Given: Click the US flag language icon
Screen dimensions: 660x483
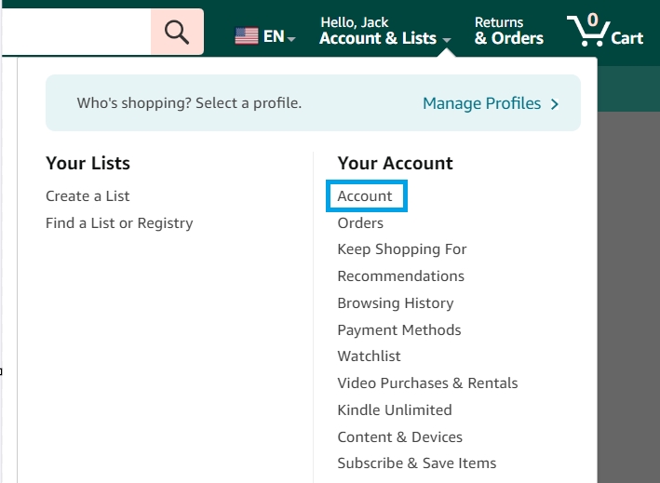Looking at the screenshot, I should (247, 37).
